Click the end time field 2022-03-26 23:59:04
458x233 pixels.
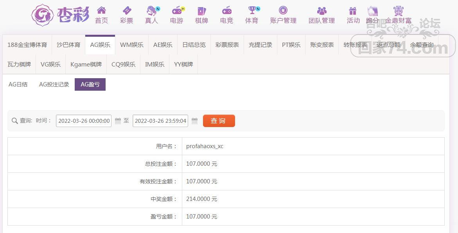(160, 121)
